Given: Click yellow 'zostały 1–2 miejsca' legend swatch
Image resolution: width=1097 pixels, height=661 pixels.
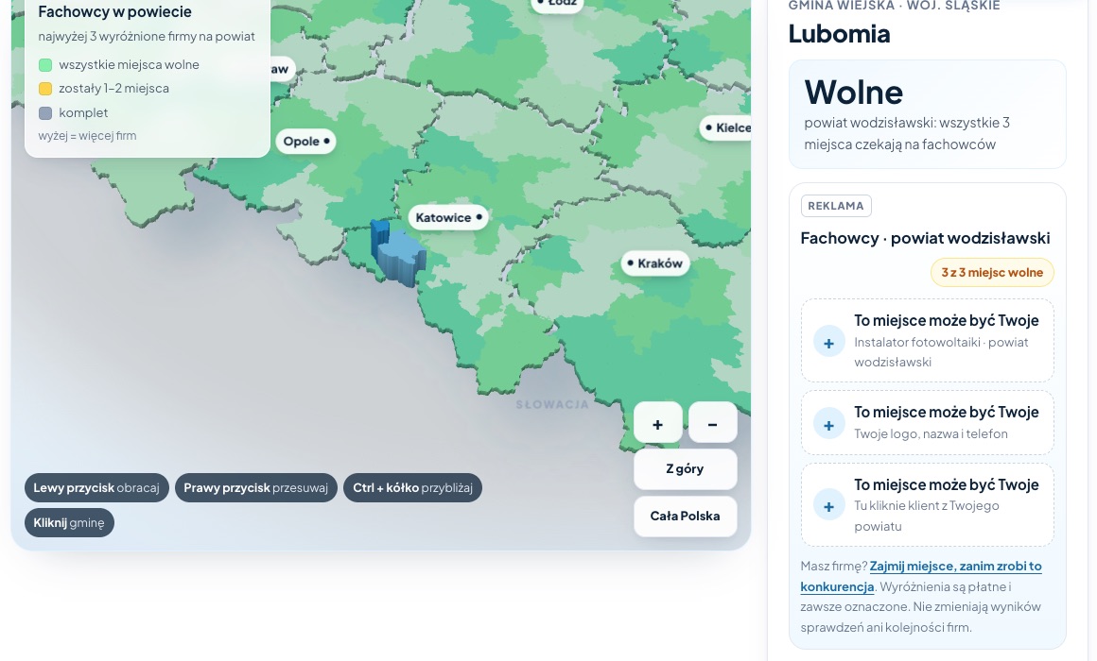Looking at the screenshot, I should tap(45, 89).
